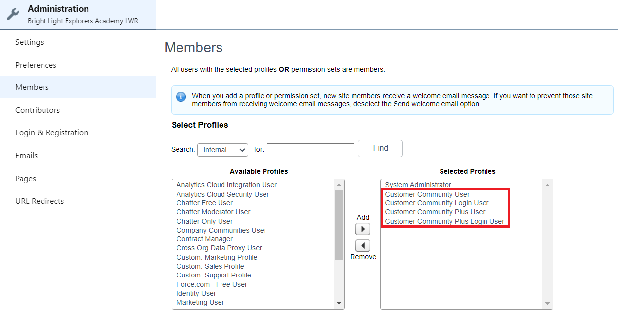Screen dimensions: 618x315
Task: Click the Administration wrench icon
Action: (13, 14)
